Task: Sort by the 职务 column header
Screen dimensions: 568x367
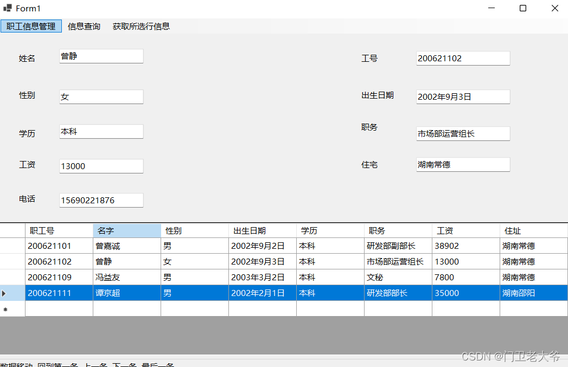Action: tap(398, 230)
